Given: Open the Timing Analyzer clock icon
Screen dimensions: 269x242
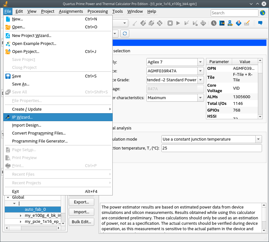Looking at the screenshot, I should coord(214,23).
